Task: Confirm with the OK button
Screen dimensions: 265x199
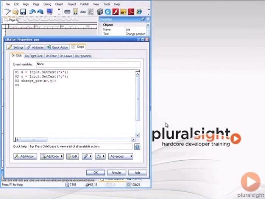Action: [96, 172]
